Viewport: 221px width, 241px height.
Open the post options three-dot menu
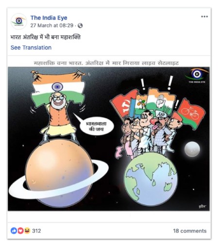[204, 17]
